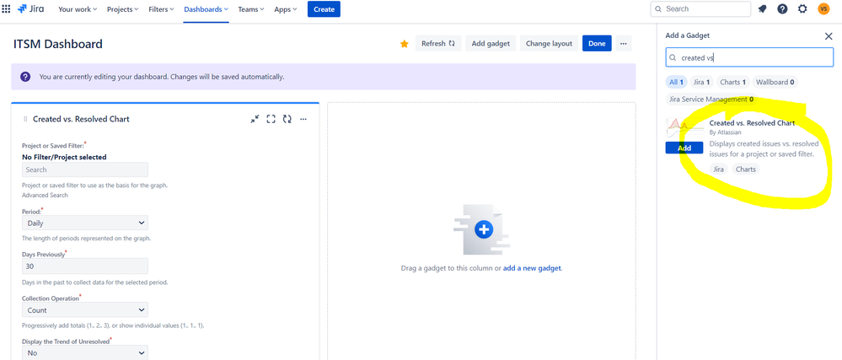Refresh the Created vs. Resolved Chart gadget
This screenshot has height=360, width=842.
tap(287, 119)
